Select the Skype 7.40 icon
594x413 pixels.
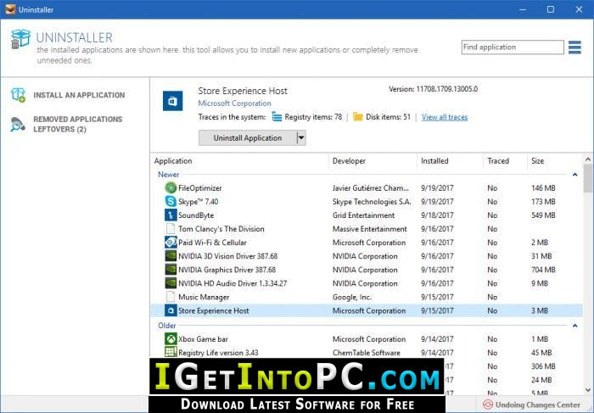pos(171,201)
